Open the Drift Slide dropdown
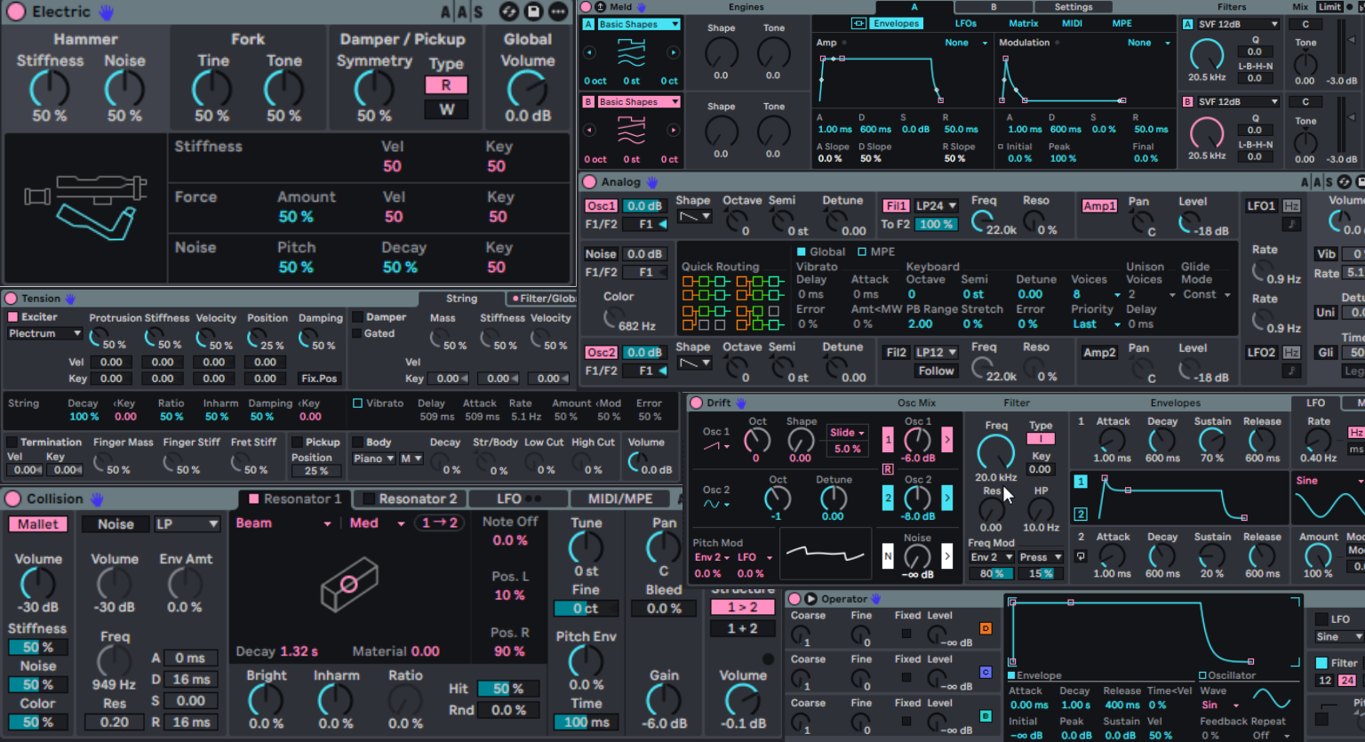This screenshot has width=1365, height=742. click(847, 433)
